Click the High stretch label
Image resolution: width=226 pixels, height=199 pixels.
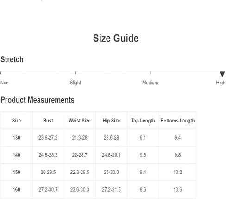point(220,83)
